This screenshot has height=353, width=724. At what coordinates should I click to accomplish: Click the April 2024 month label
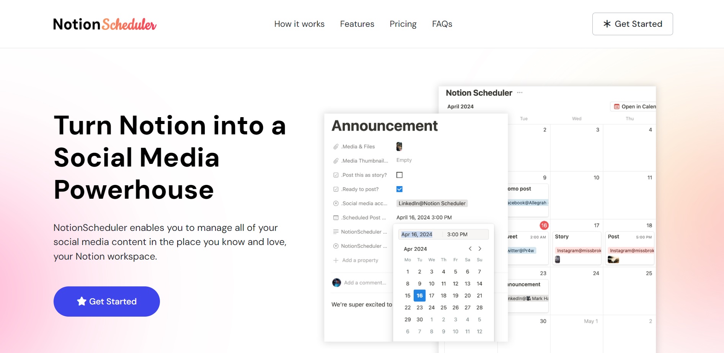pyautogui.click(x=460, y=106)
